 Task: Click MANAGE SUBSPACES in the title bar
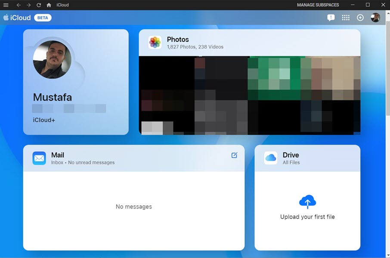318,5
